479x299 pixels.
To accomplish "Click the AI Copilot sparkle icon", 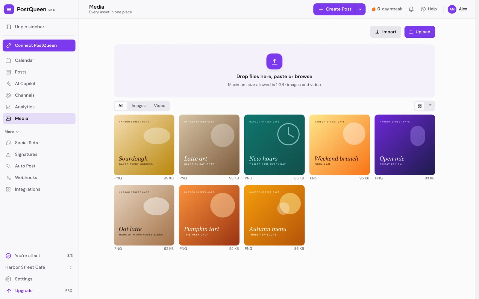I will [8, 84].
